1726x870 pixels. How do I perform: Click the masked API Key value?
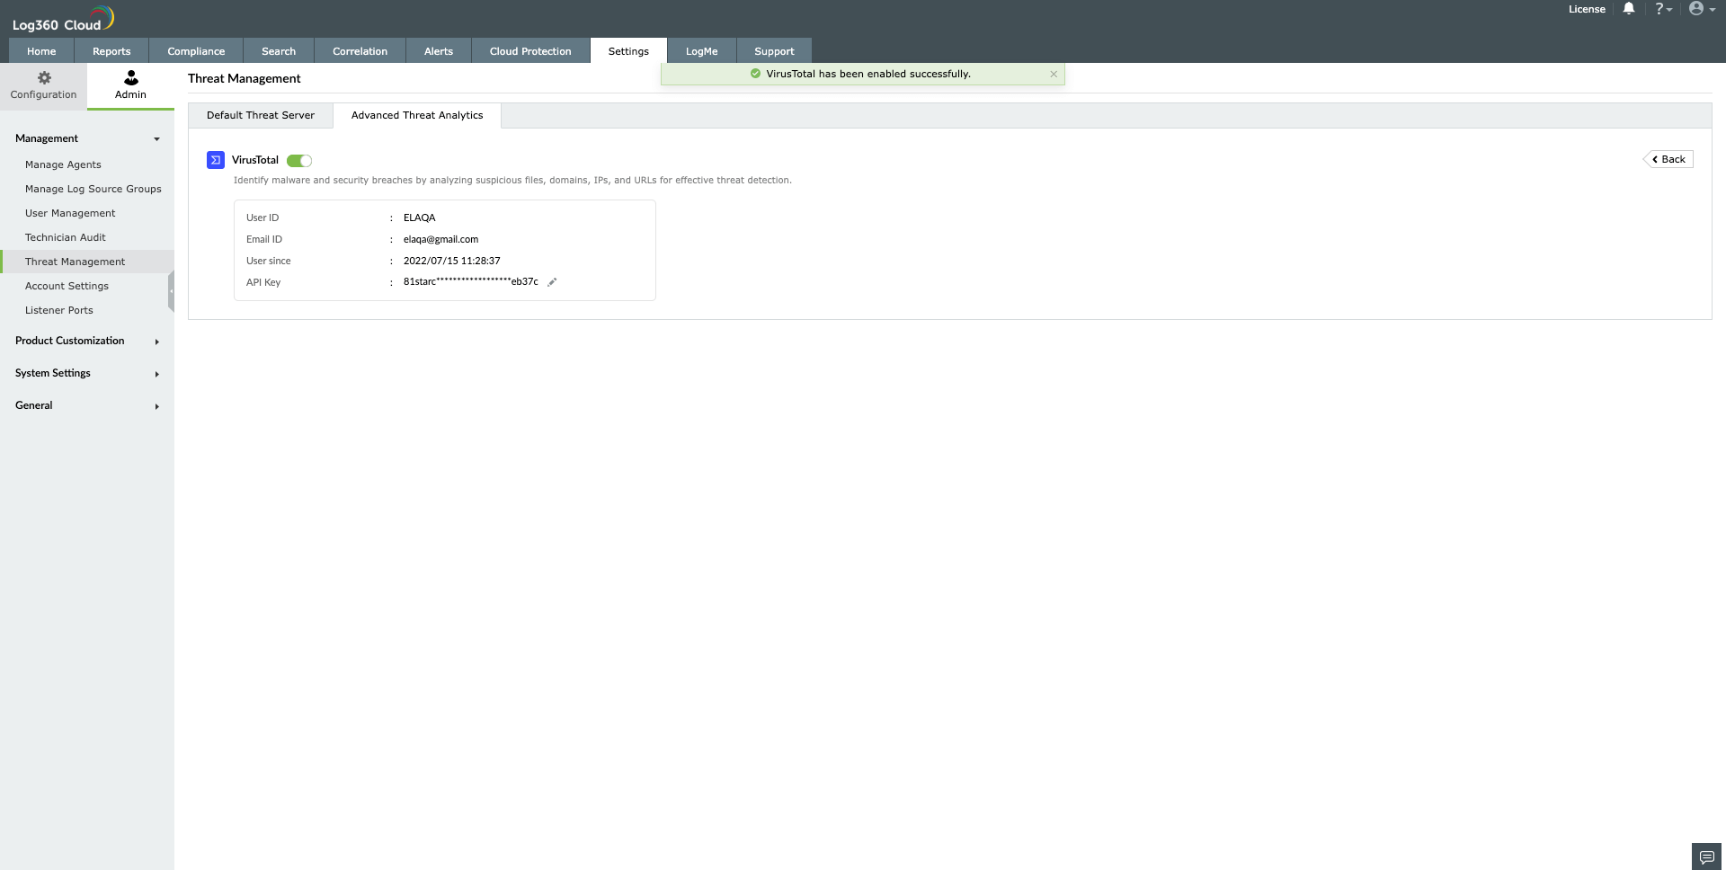[471, 281]
